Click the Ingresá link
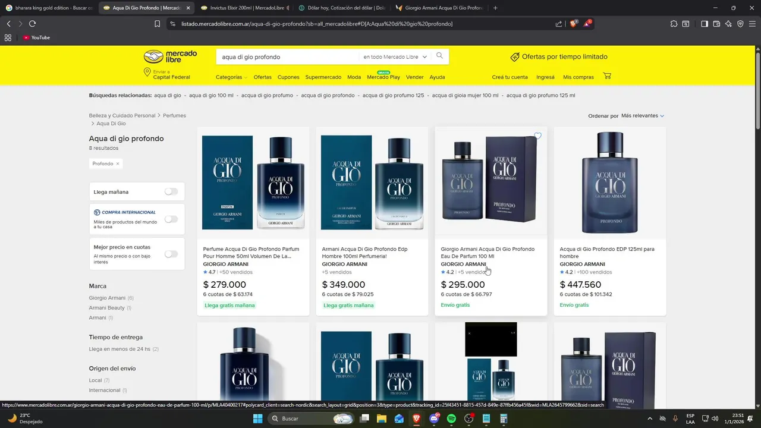 [545, 77]
